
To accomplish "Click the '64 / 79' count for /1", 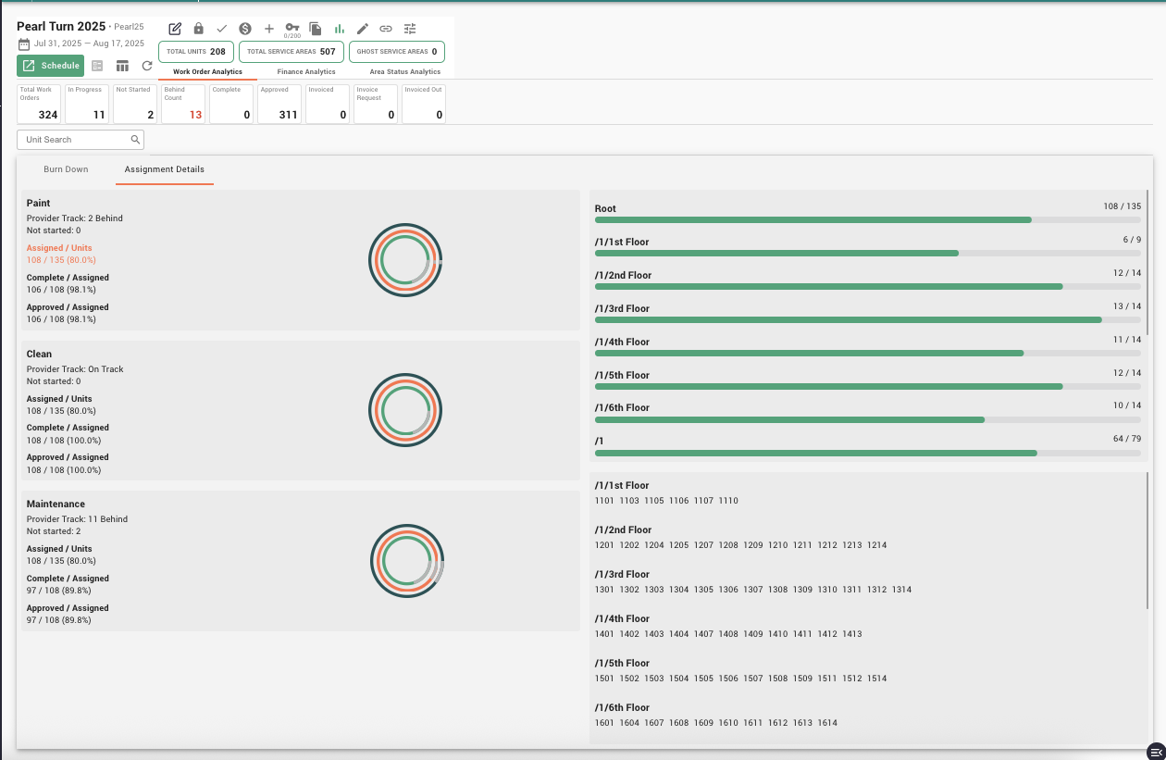I will tap(1127, 439).
